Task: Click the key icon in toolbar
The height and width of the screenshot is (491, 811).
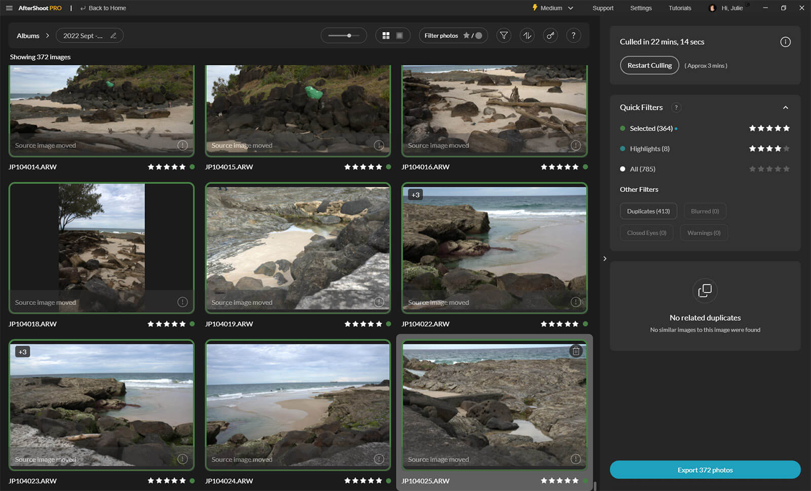Action: pyautogui.click(x=550, y=35)
